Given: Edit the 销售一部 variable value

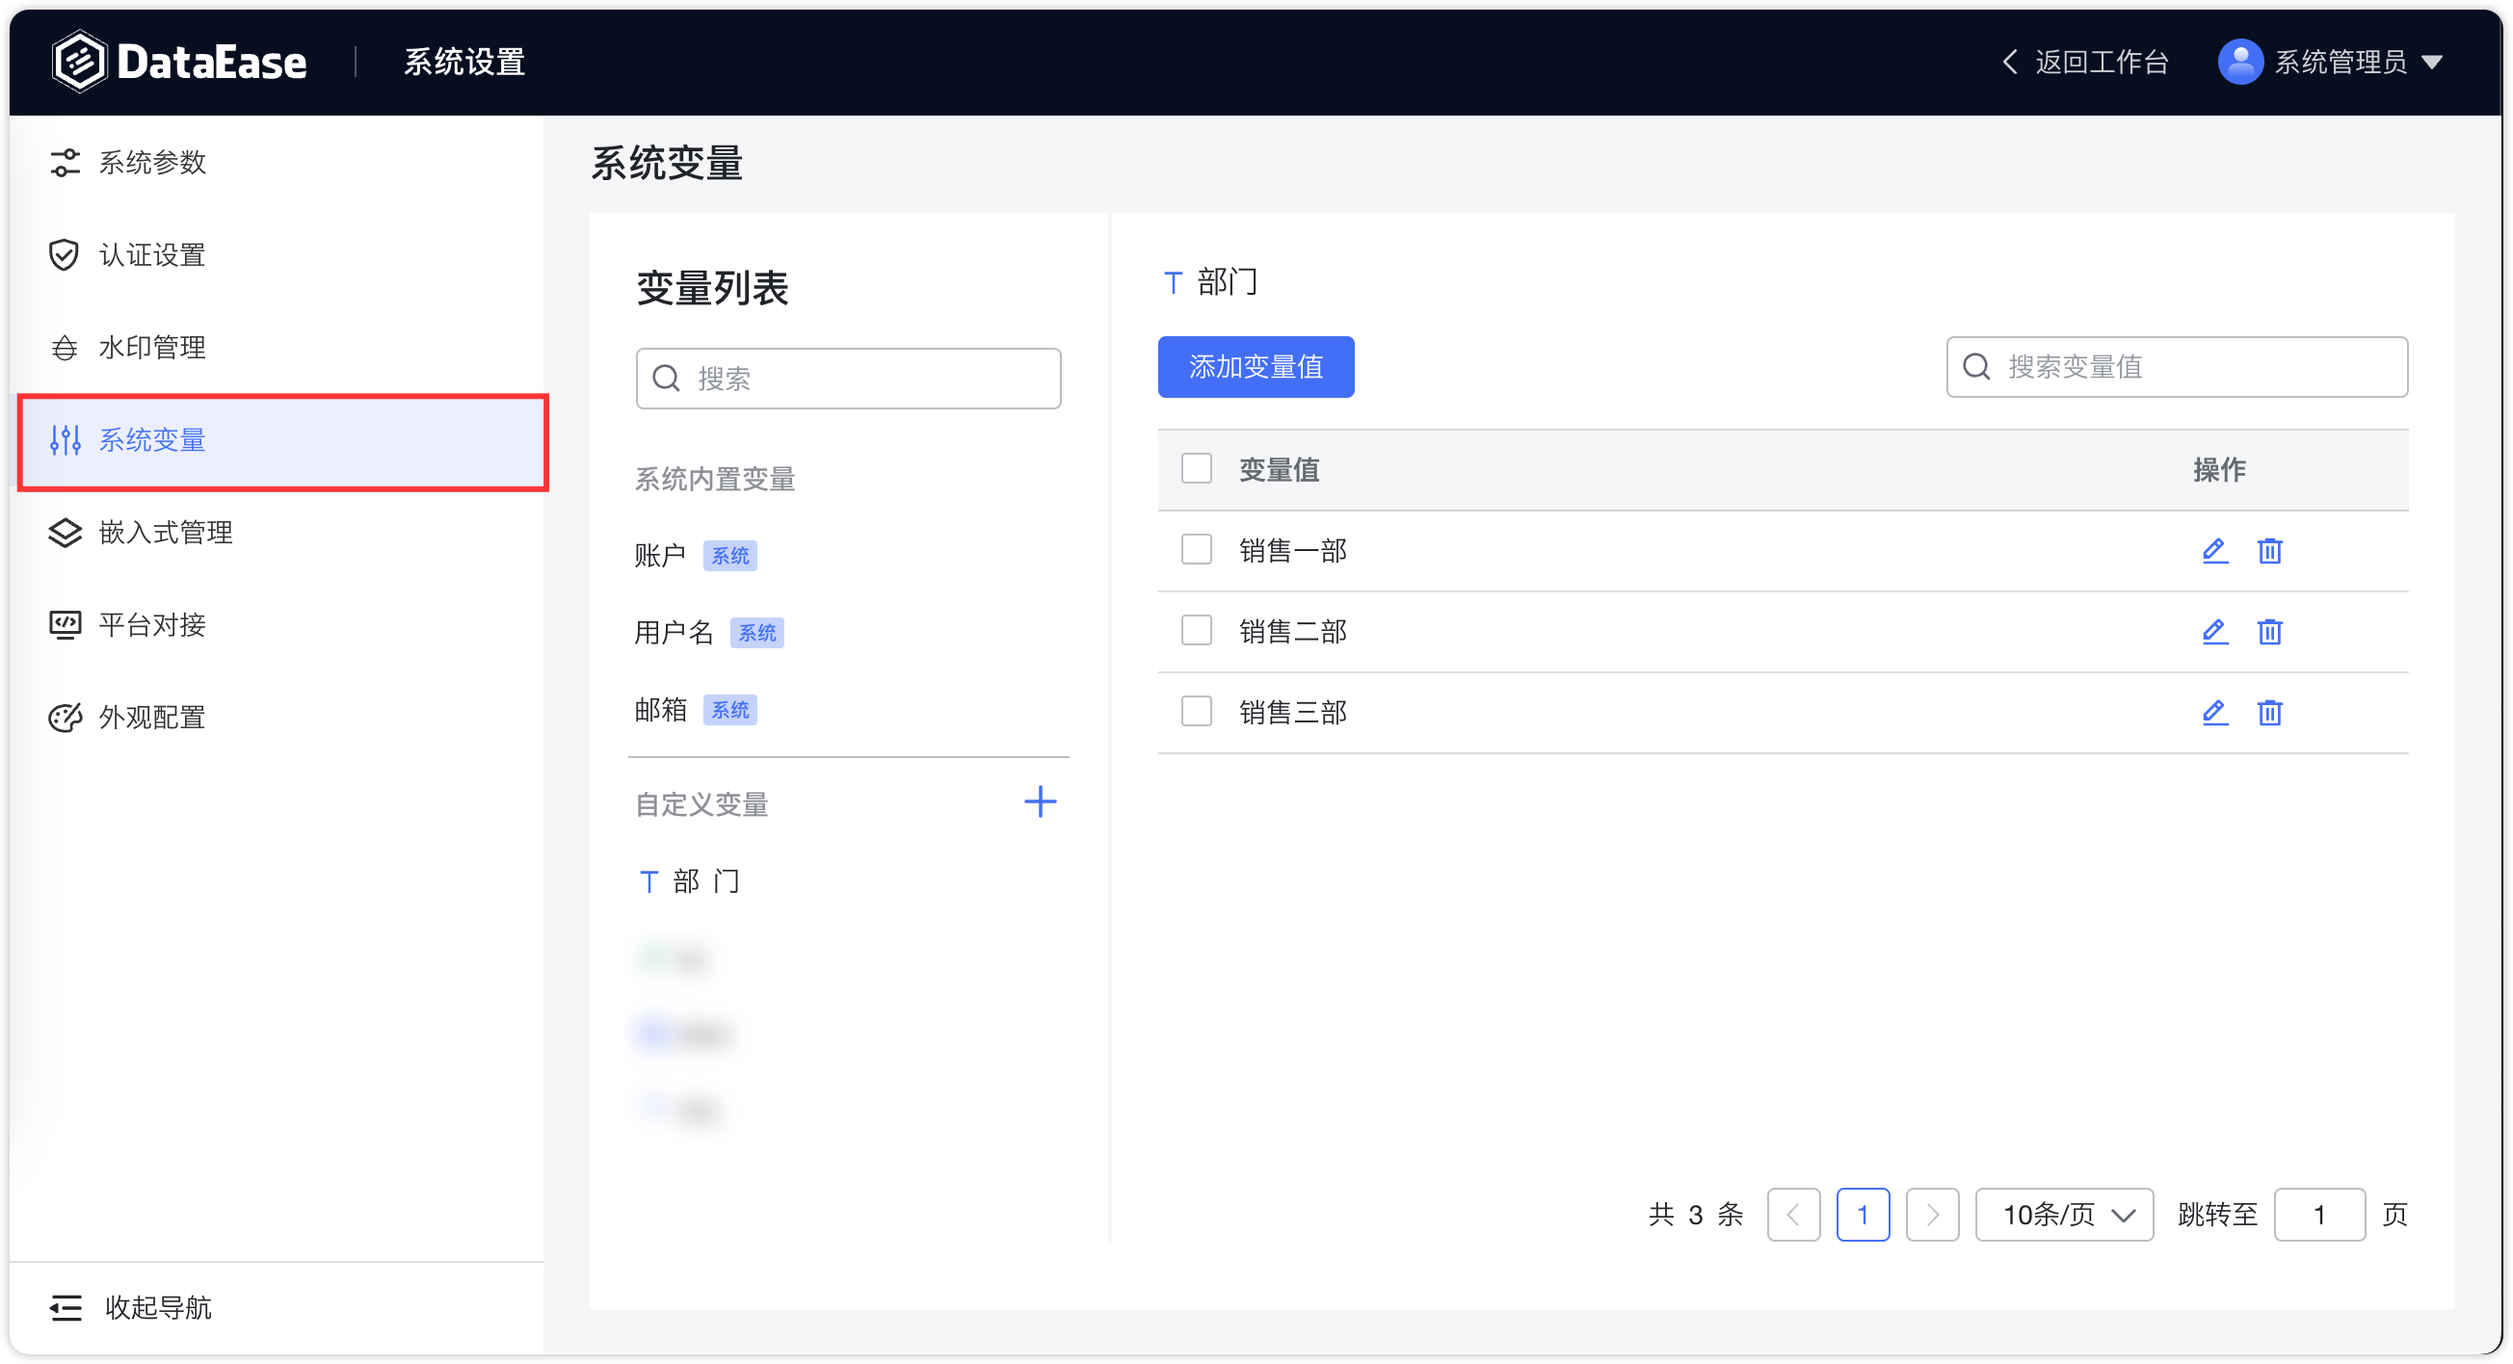Looking at the screenshot, I should point(2214,551).
